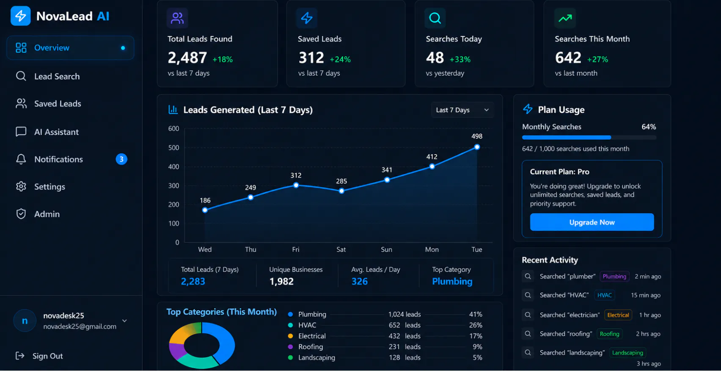Click the novadesk25 avatar circle
Screen dimensions: 721x371
(25, 321)
